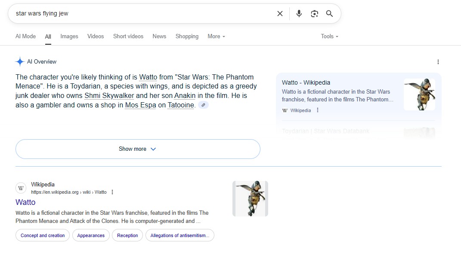461x253 pixels.
Task: Open the Anakin link in overview text
Action: pyautogui.click(x=185, y=96)
